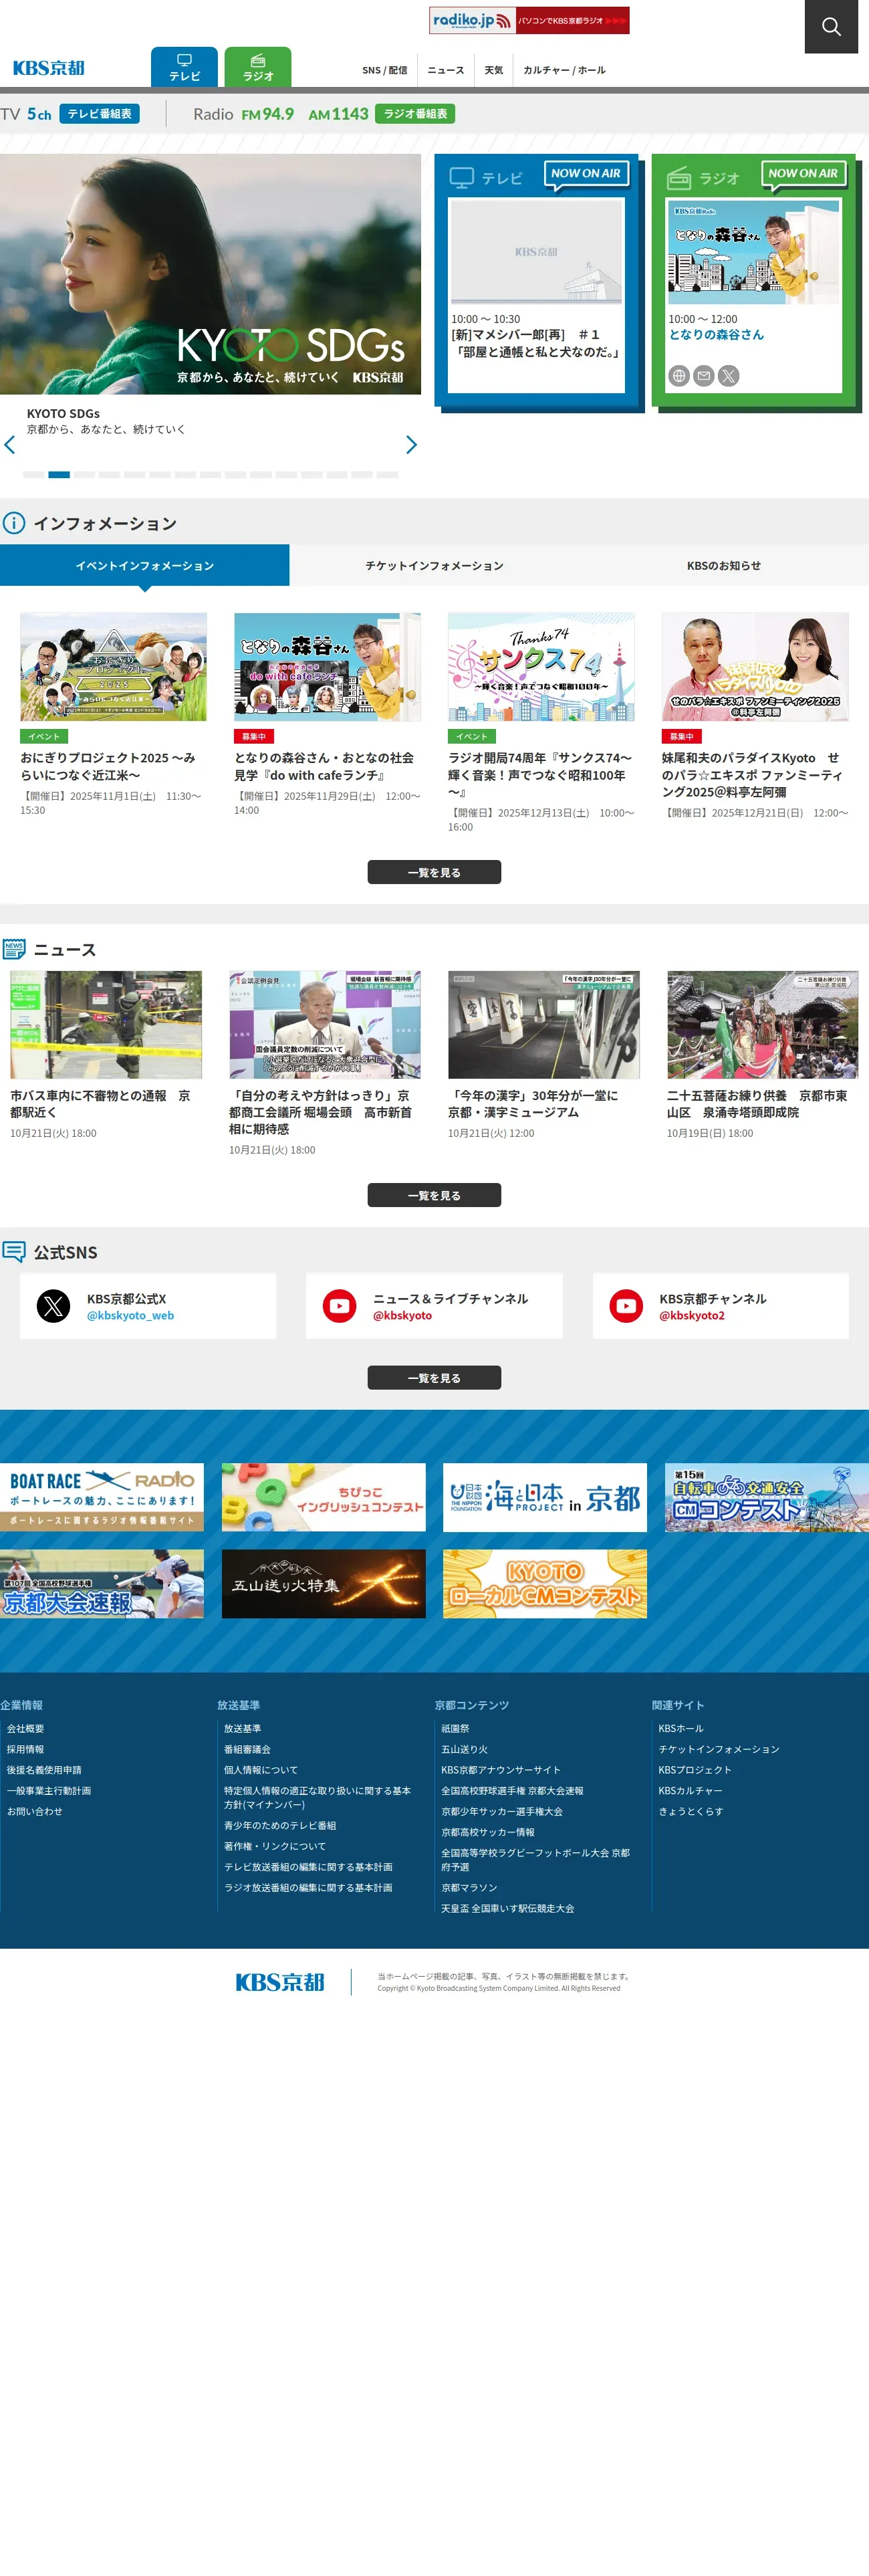The image size is (869, 2576).
Task: Open the radiko.jp banner
Action: (x=529, y=20)
